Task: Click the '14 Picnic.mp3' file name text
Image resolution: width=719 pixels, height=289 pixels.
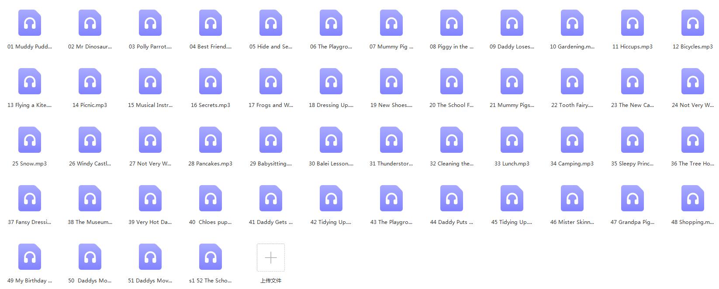Action: [x=90, y=105]
